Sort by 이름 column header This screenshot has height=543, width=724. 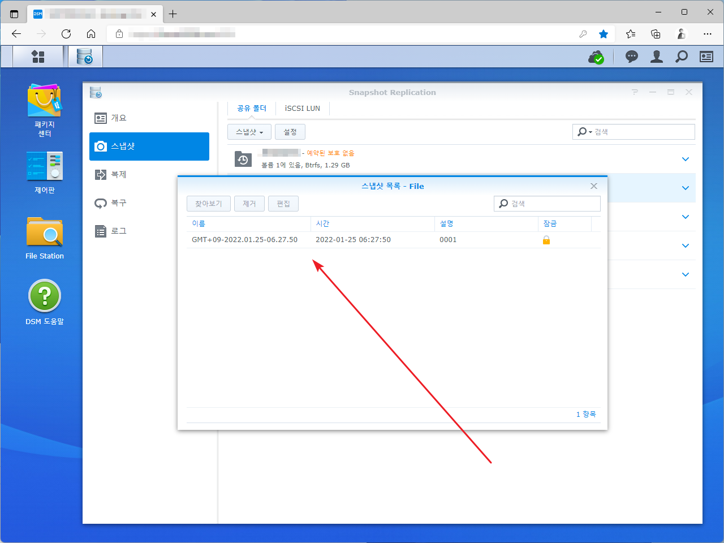point(248,224)
